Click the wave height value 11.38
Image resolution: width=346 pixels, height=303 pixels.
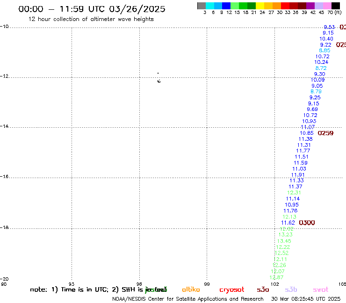point(306,139)
